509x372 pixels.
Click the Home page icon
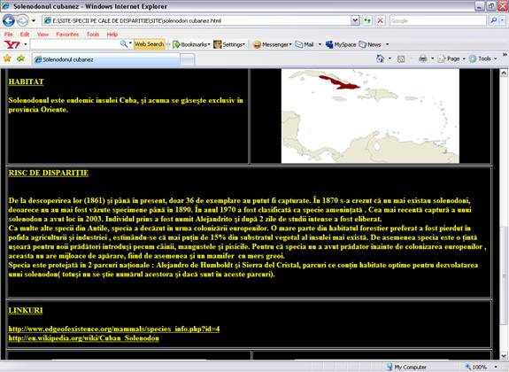(x=380, y=58)
